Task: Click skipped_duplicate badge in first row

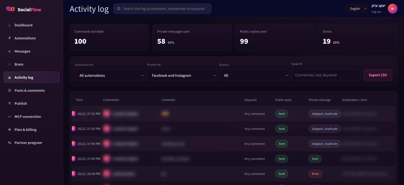Action: click(x=325, y=114)
